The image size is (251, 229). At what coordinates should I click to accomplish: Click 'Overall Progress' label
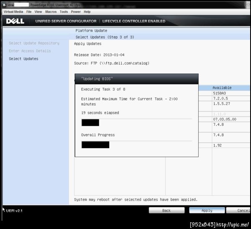coord(98,135)
